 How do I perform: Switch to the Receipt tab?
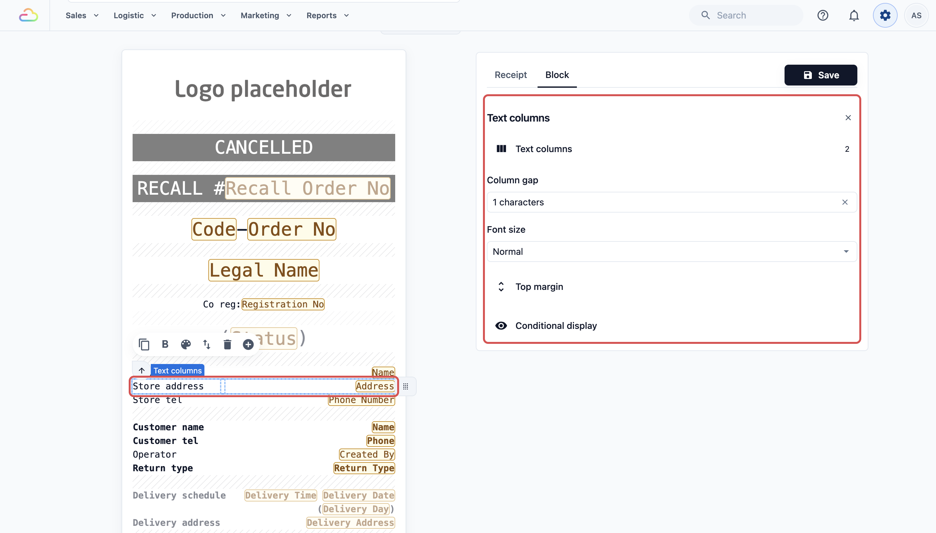tap(510, 75)
